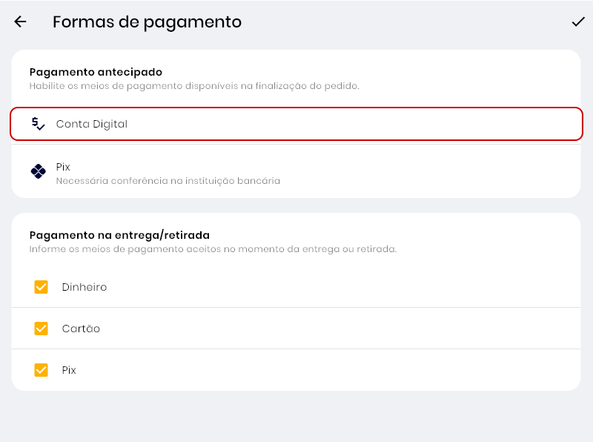Click the Dinheiro label text
This screenshot has height=442, width=593.
[x=85, y=287]
